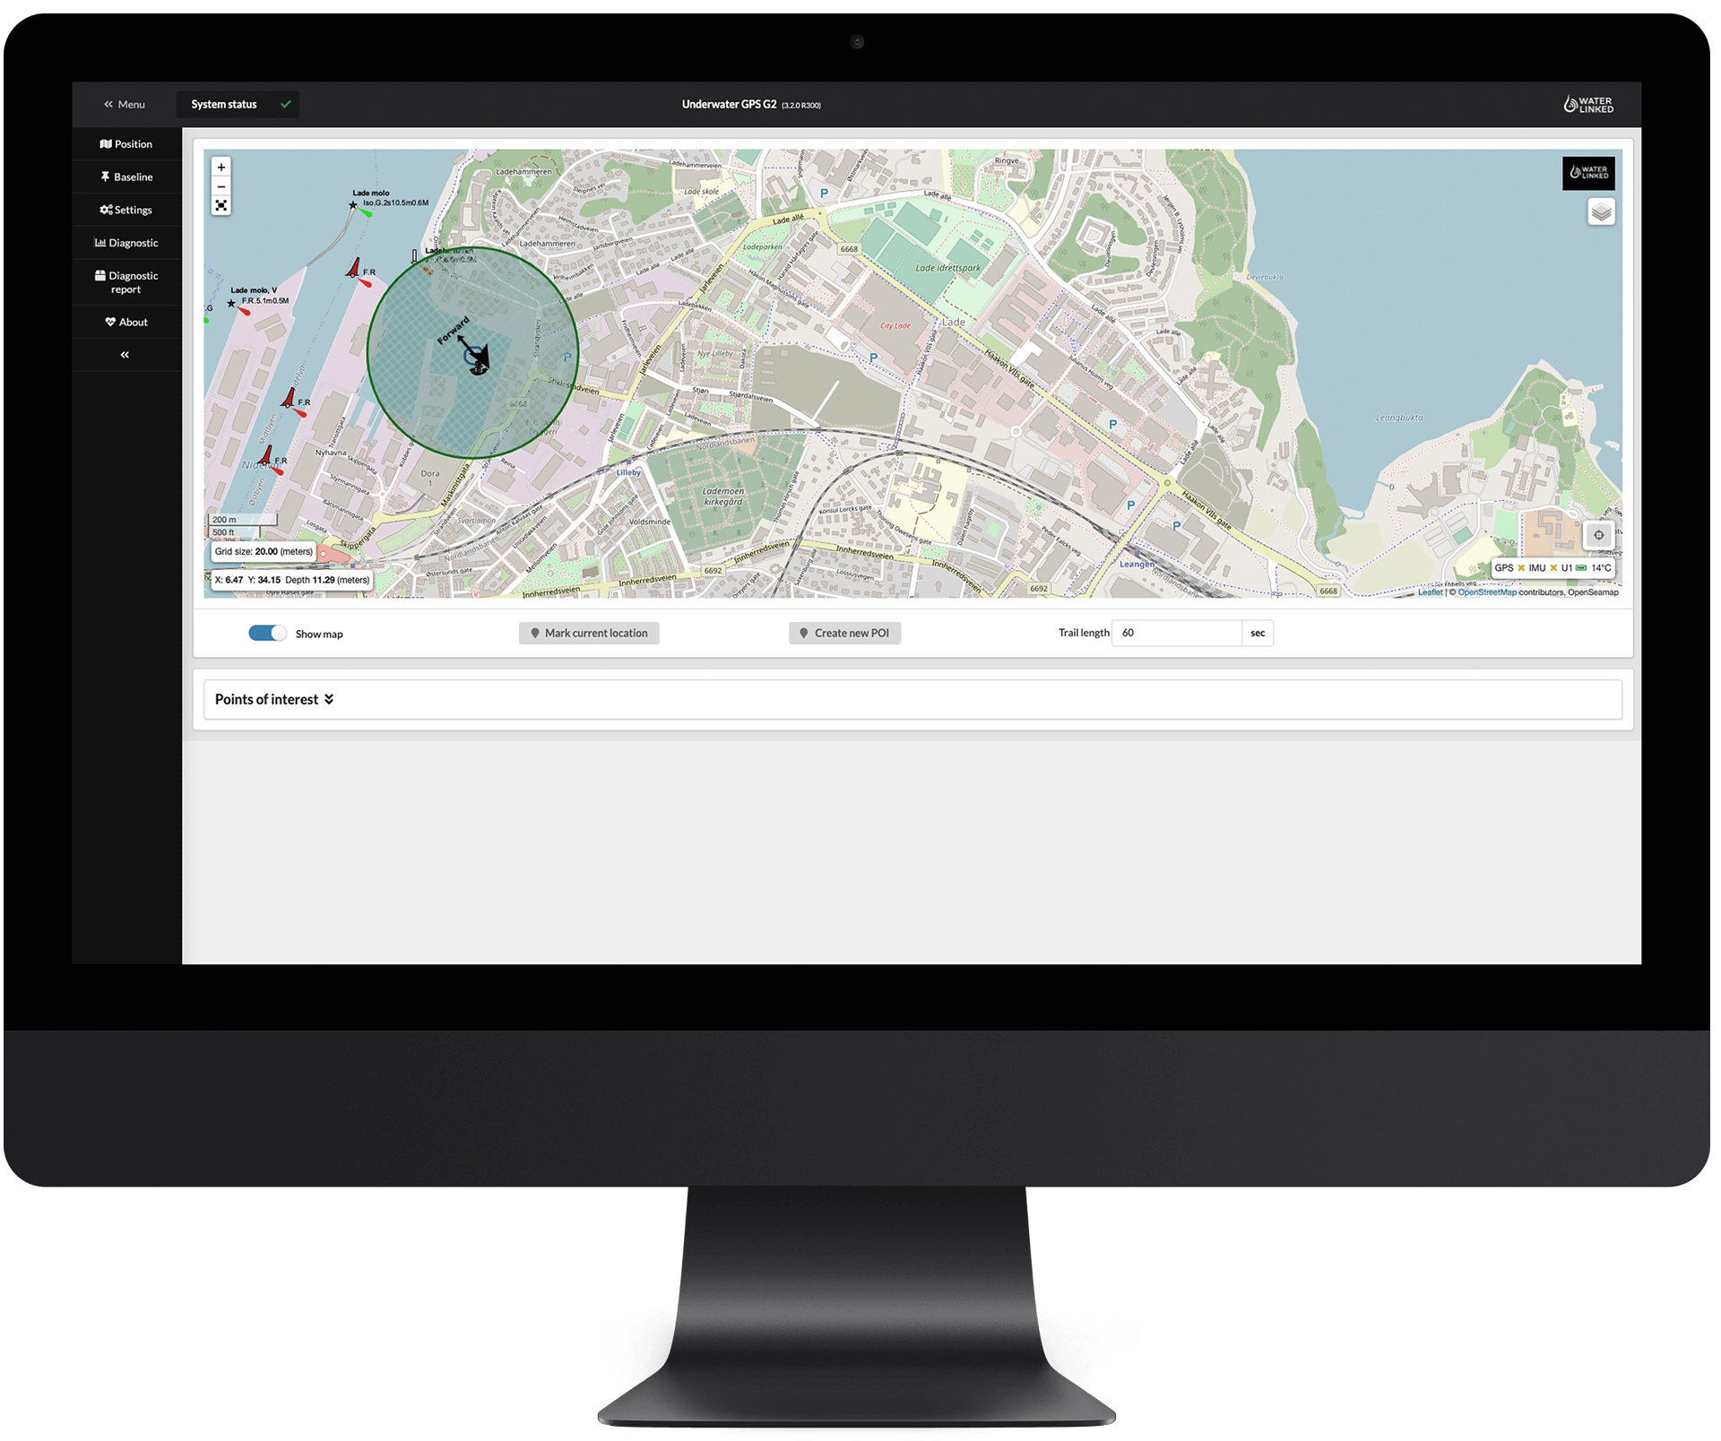
Task: Click the Trail length input field
Action: [x=1176, y=634]
